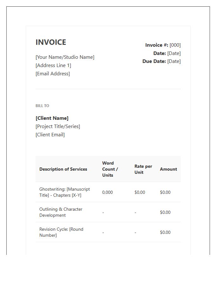The width and height of the screenshot is (222, 286).
Task: Select the Ghostwriting row $0.00 amount cell
Action: (x=165, y=192)
